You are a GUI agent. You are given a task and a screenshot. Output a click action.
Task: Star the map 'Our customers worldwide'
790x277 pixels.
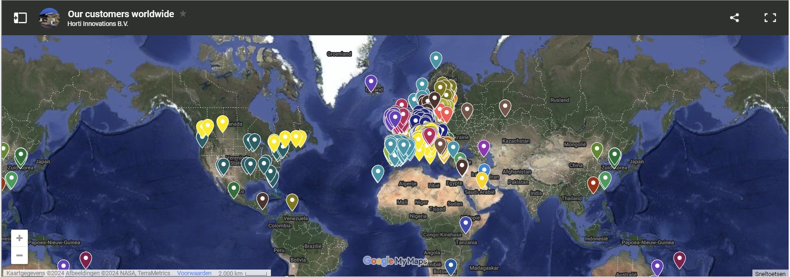tap(183, 14)
